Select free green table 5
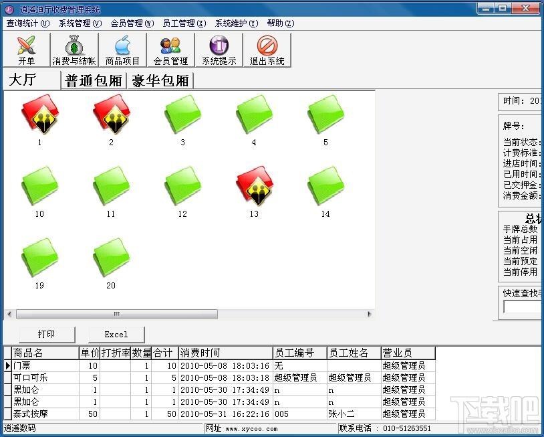Image resolution: width=544 pixels, height=437 pixels. pos(325,114)
